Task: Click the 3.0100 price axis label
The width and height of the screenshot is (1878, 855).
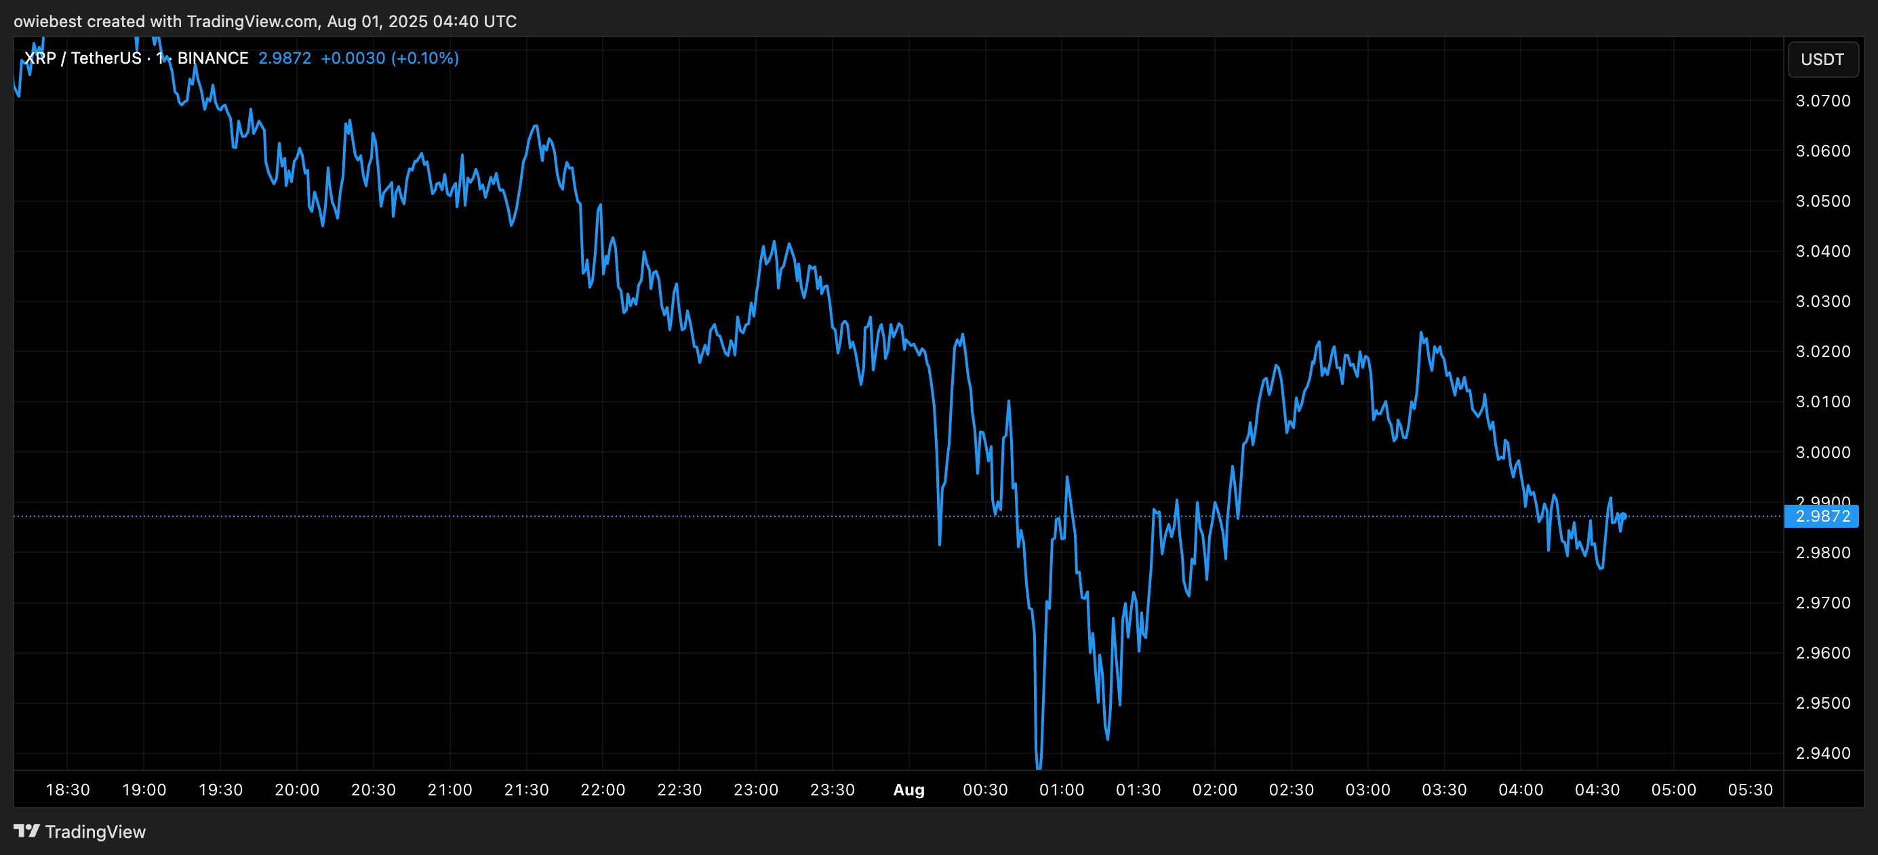Action: tap(1822, 402)
